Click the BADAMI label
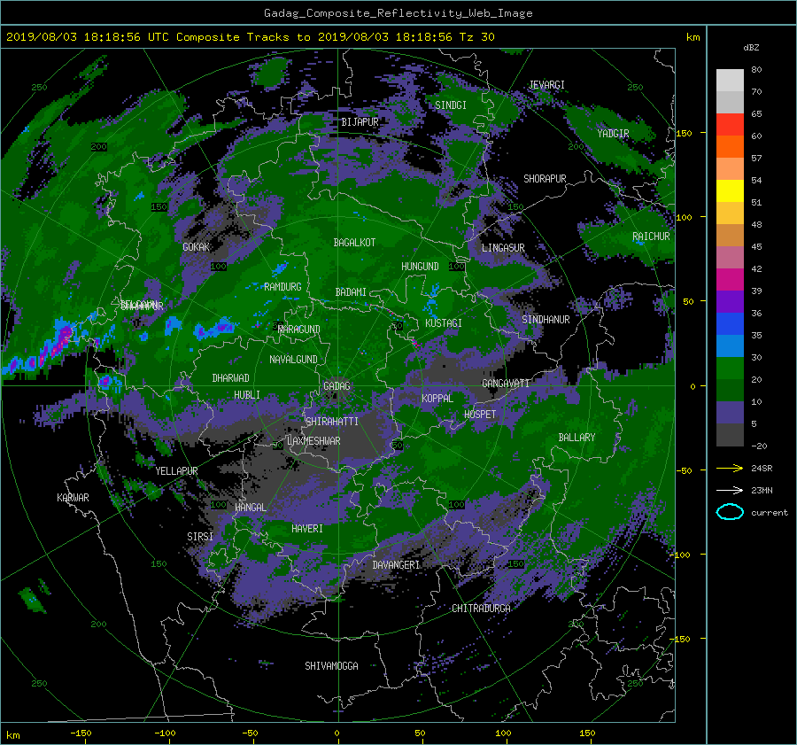Image resolution: width=797 pixels, height=745 pixels. point(351,292)
